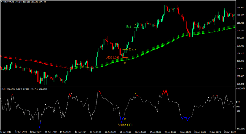This screenshot has height=134, width=246.
Task: Click the 110.200 price axis label
Action: coord(240,16)
